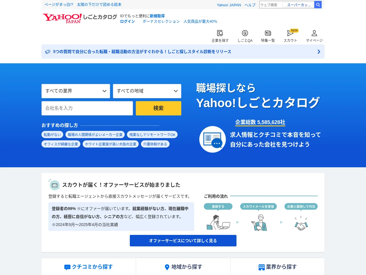This screenshot has height=275, width=366.
Task: Click the 企業総数 5,585,628社 text
Action: 260,122
